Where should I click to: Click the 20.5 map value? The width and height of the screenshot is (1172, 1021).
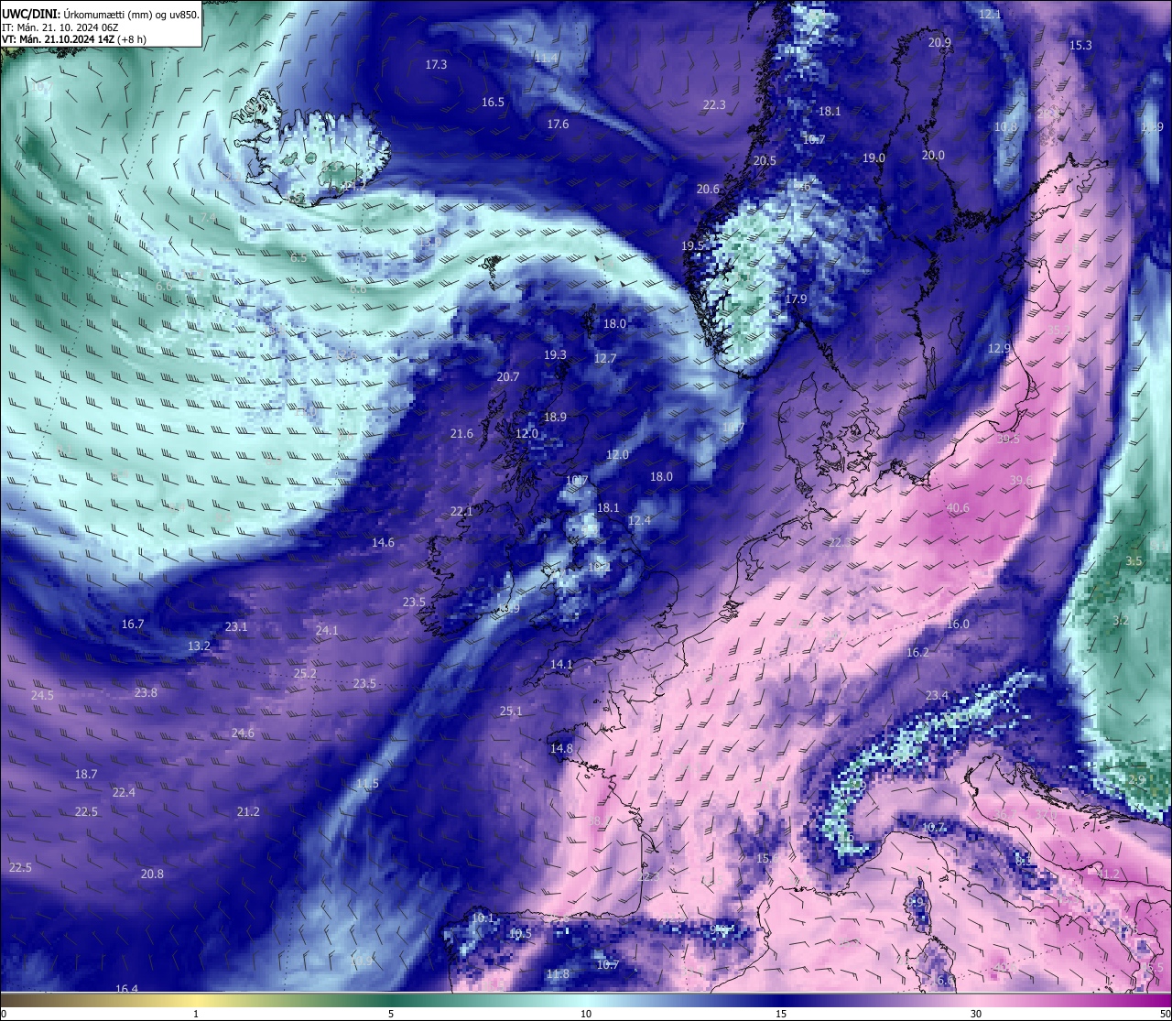click(x=765, y=161)
